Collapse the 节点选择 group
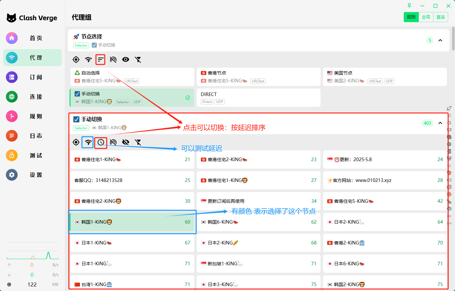The height and width of the screenshot is (291, 455). pos(440,40)
